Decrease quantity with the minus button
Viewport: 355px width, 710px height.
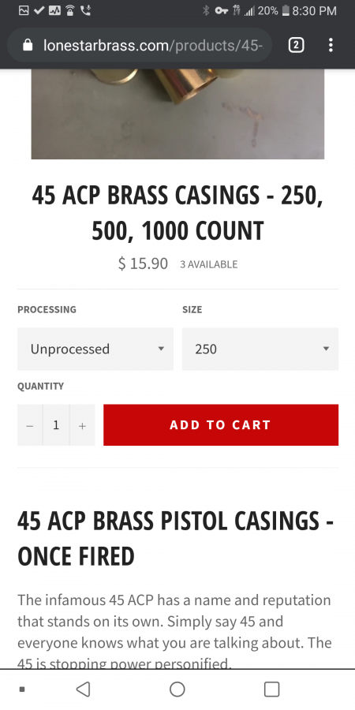[30, 425]
